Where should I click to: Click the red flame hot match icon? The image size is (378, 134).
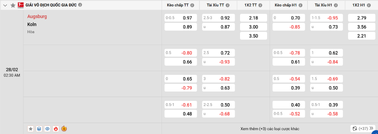[56, 129]
